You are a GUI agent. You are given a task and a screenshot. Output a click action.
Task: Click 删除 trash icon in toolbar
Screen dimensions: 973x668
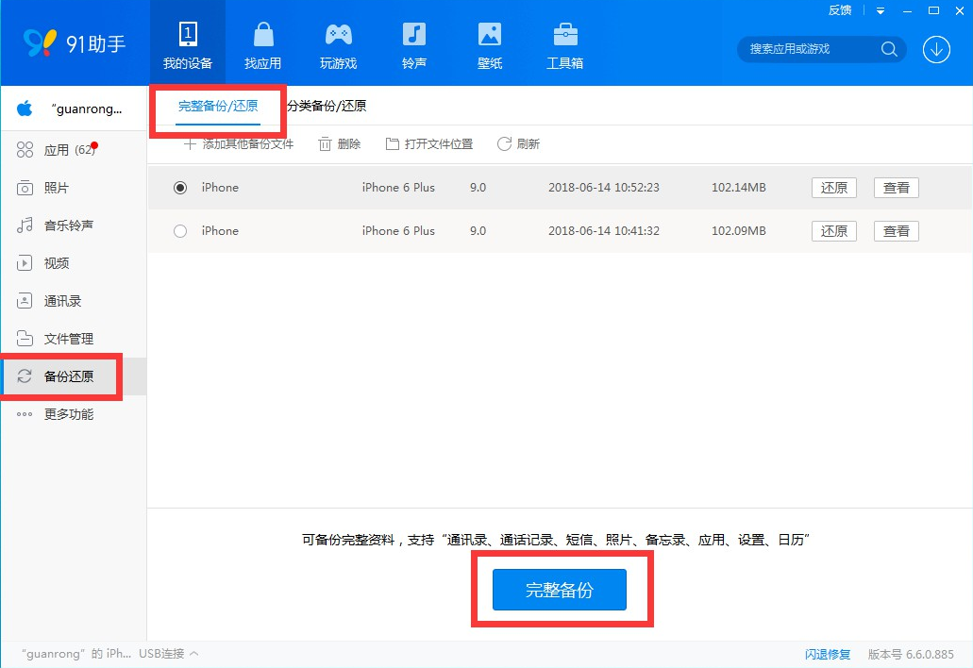point(325,143)
